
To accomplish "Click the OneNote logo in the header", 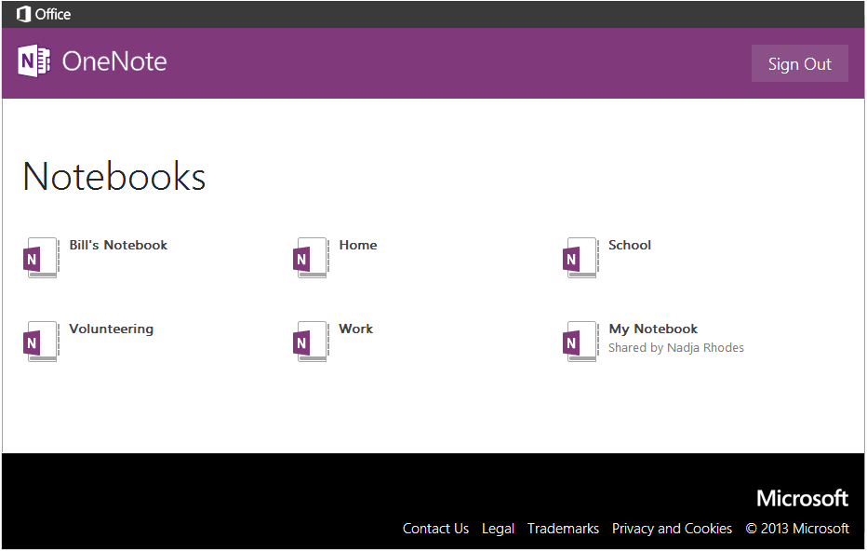I will point(91,61).
